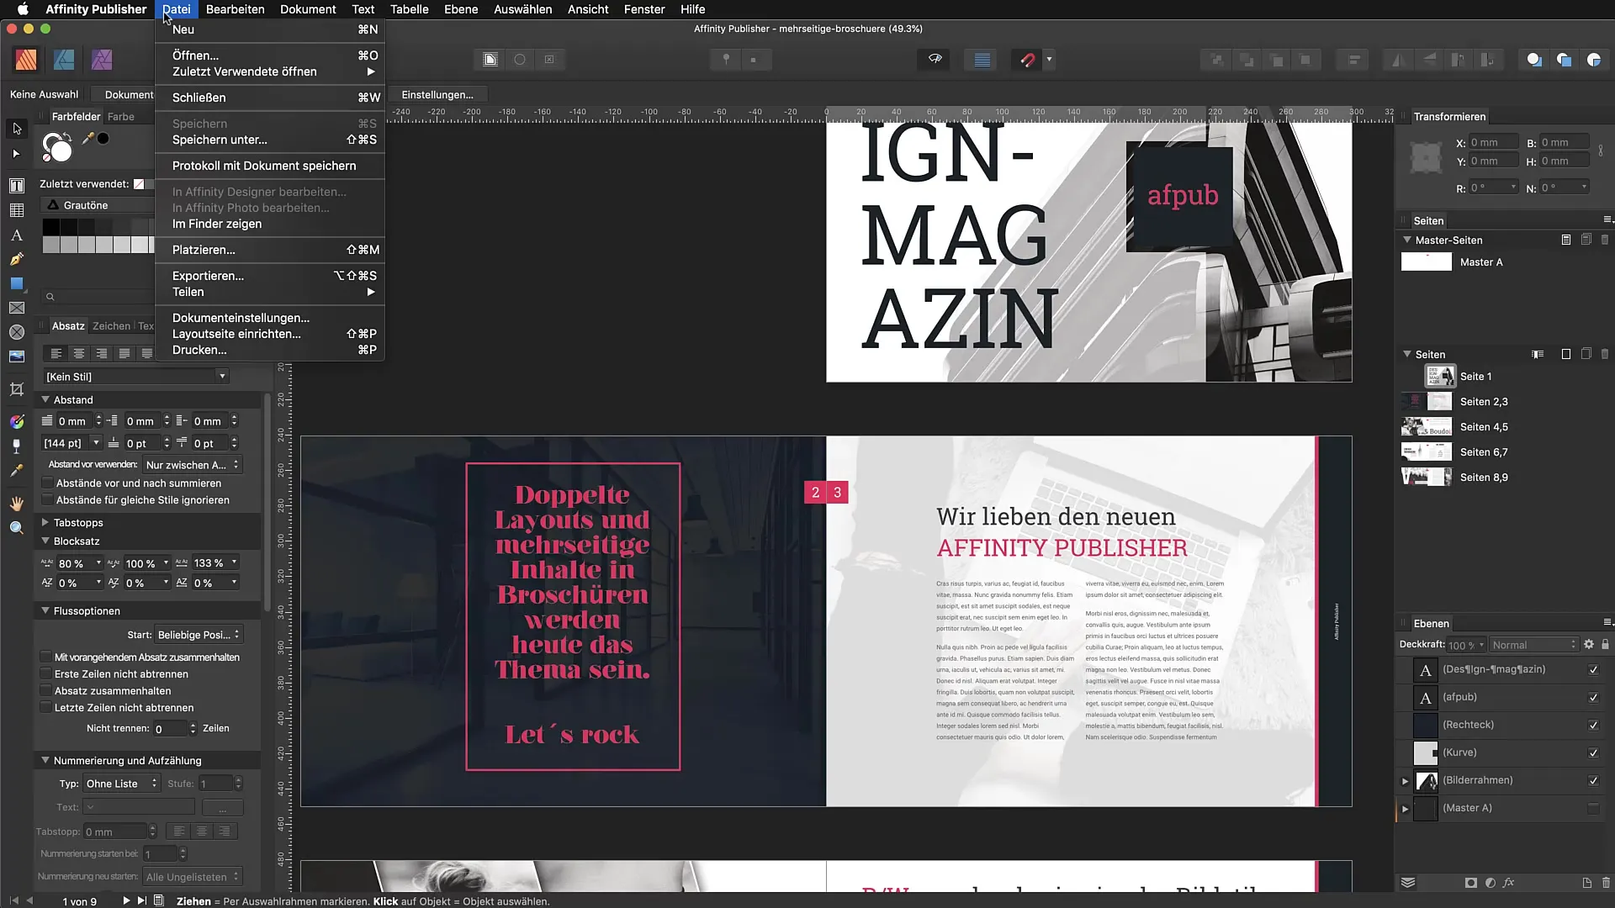Select the Pen tool
Screen dimensions: 1615x908
[x=17, y=260]
